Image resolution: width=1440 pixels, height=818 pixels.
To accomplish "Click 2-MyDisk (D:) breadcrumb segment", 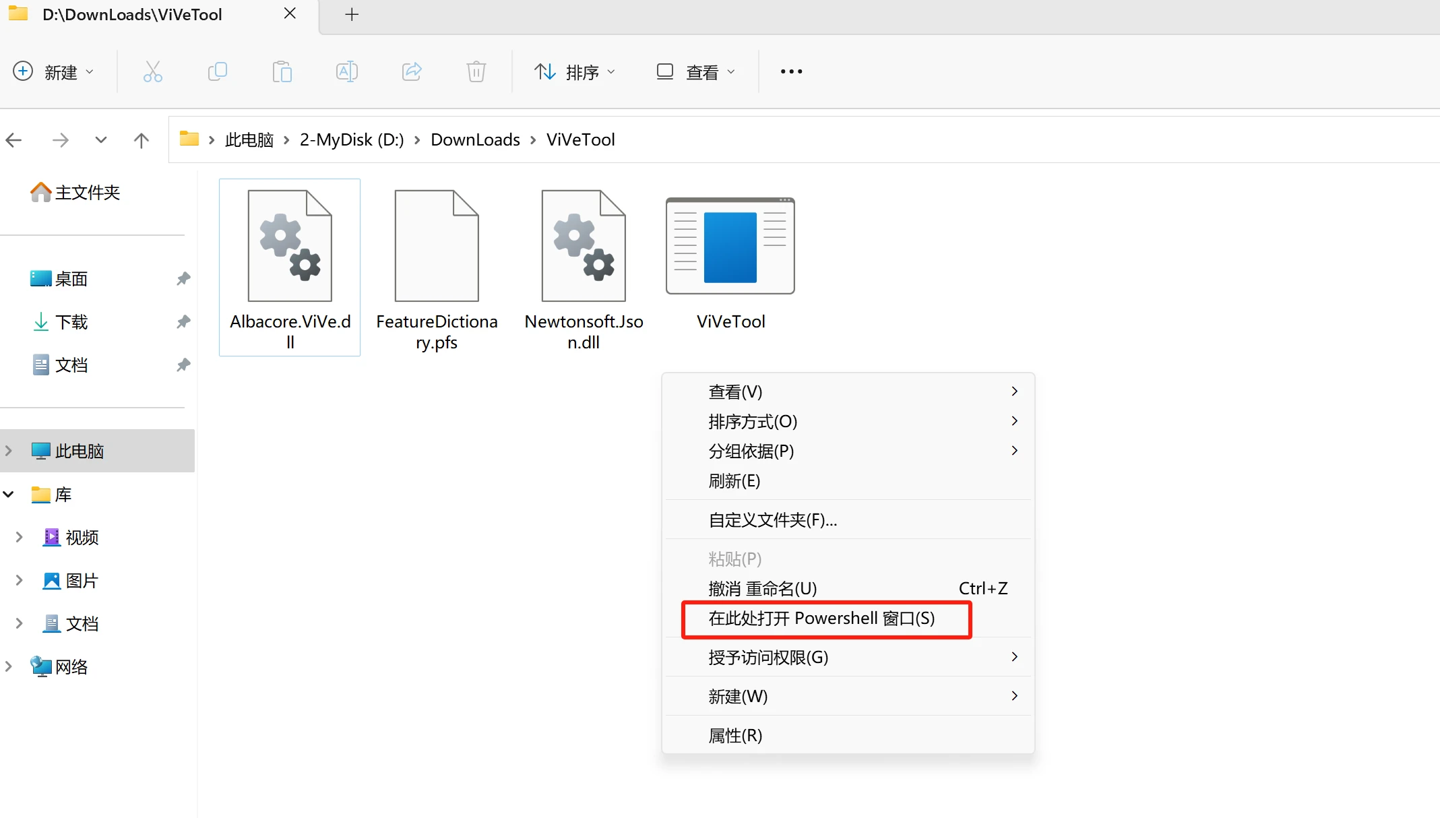I will (x=352, y=139).
